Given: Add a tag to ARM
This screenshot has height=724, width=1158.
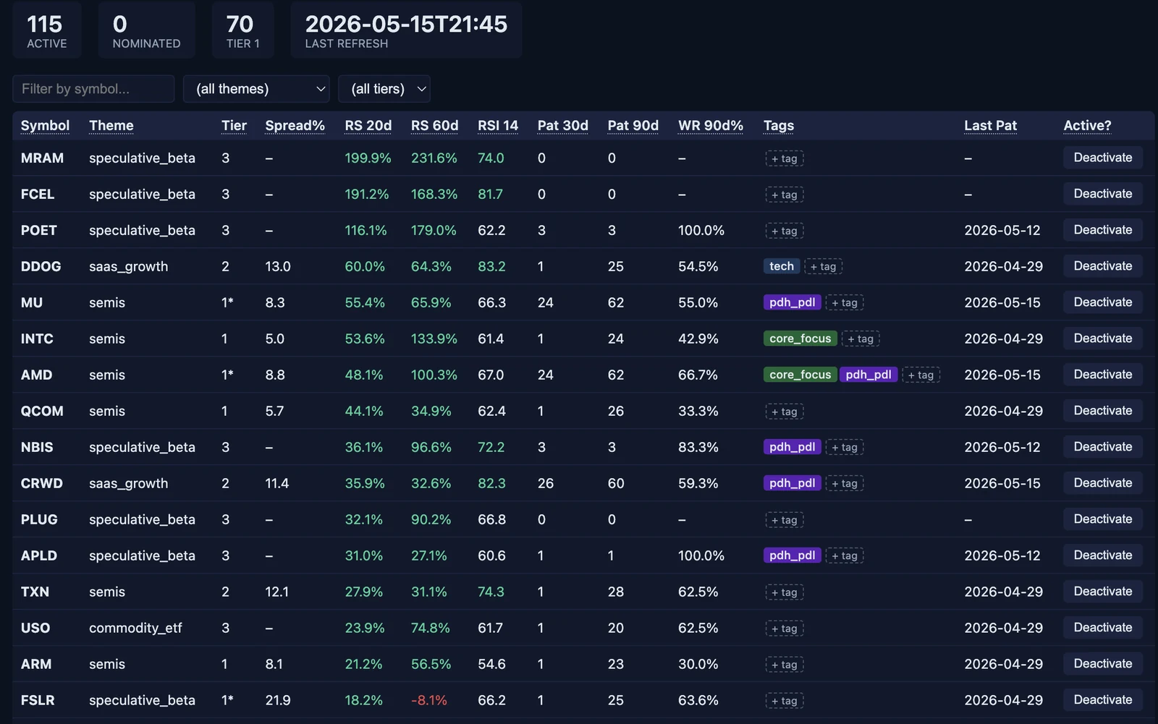Looking at the screenshot, I should pos(785,665).
